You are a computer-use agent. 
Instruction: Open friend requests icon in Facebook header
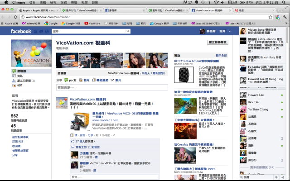coord(35,31)
